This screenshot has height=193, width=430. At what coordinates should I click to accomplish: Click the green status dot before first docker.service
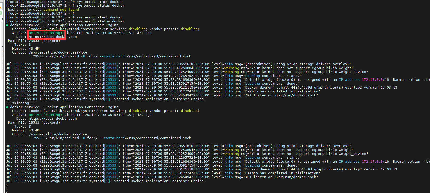(7, 25)
